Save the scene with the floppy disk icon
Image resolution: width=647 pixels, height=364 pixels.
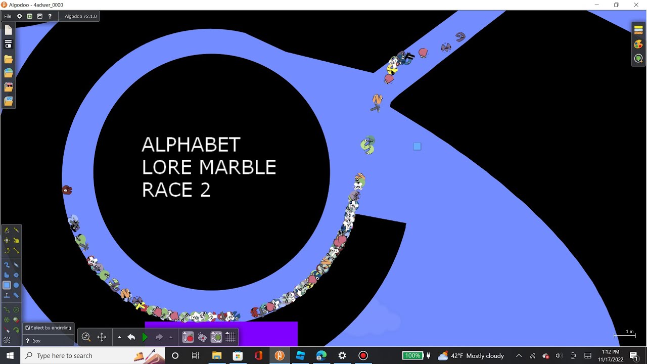[x=8, y=44]
